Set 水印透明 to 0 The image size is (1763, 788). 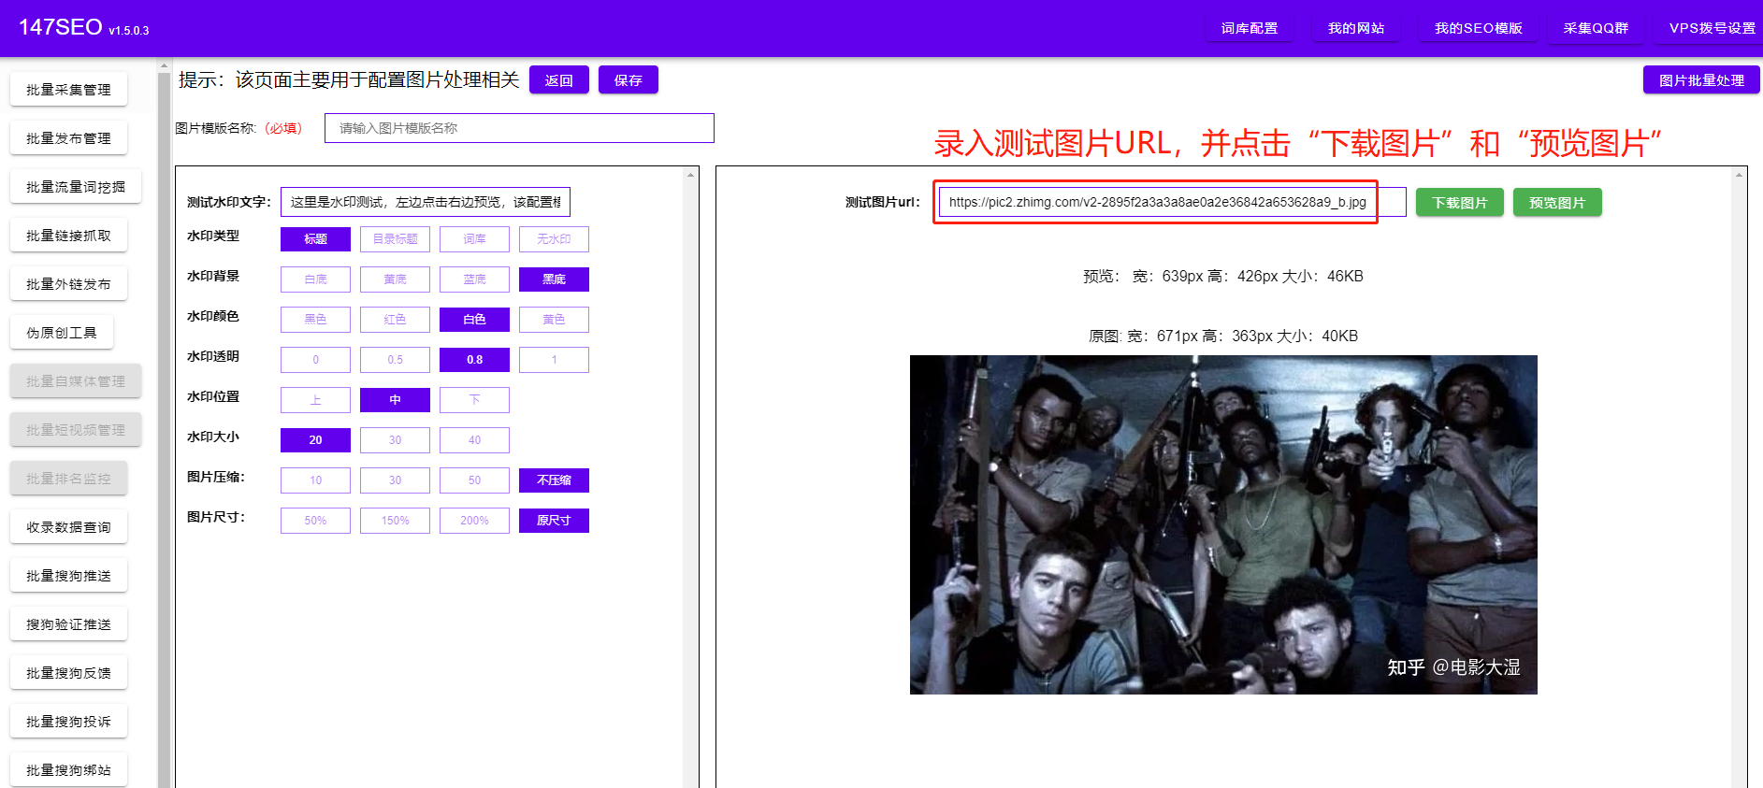315,360
